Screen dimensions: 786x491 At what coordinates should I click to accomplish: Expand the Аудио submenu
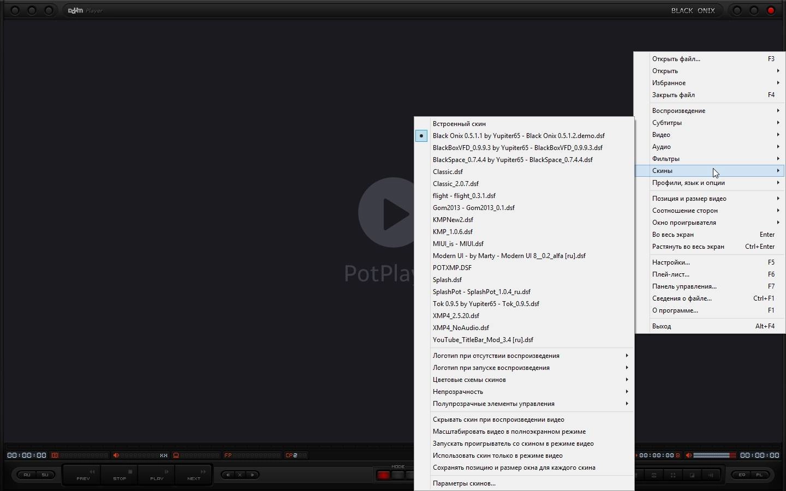point(710,147)
